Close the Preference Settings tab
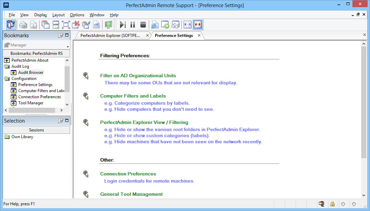Screen dimensions: 370x211 point(199,36)
